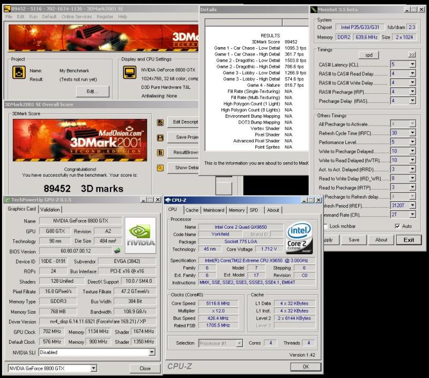Switch to the Memory tab in CPU-Z

(236, 210)
